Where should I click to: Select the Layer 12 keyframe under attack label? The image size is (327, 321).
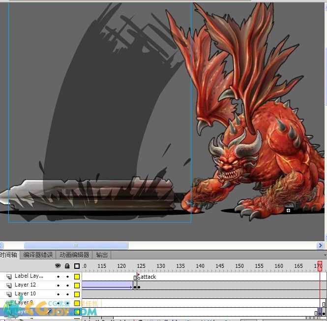(139, 287)
